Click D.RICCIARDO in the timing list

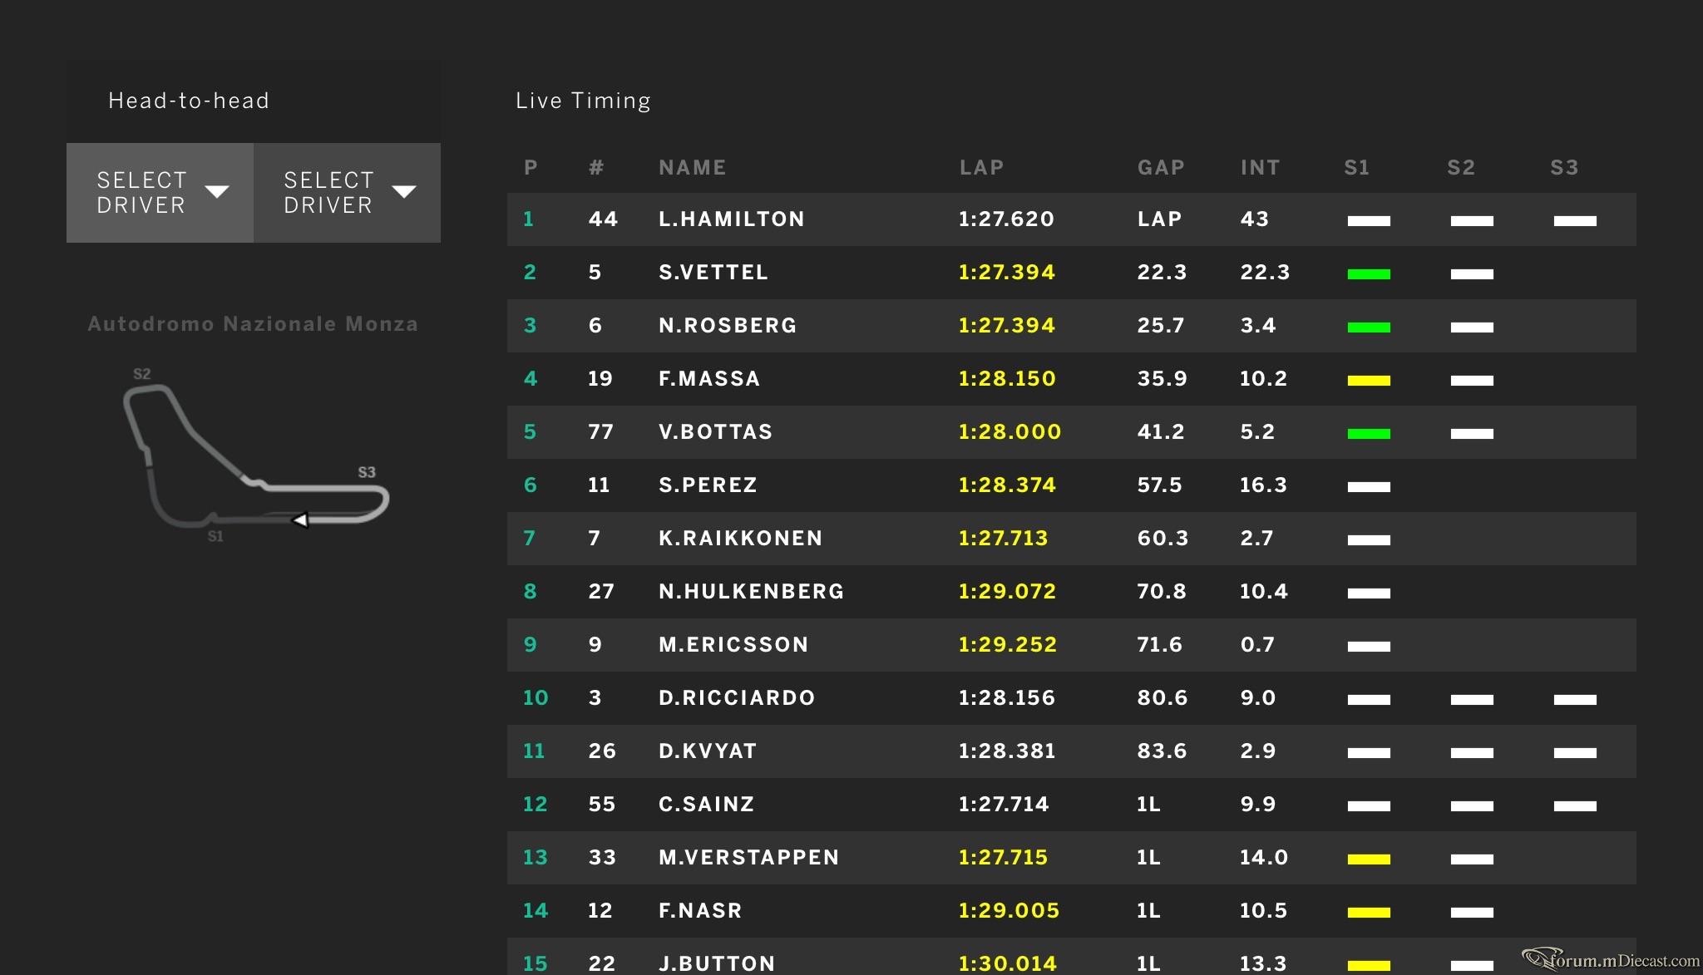coord(737,697)
